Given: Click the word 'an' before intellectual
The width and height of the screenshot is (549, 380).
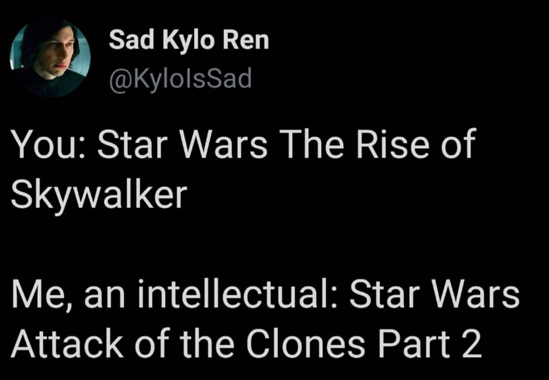Looking at the screenshot, I should 105,297.
